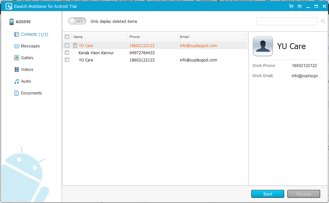Image resolution: width=329 pixels, height=203 pixels.
Task: Click the trash icon beside deleted YU Care
Action: 75,45
